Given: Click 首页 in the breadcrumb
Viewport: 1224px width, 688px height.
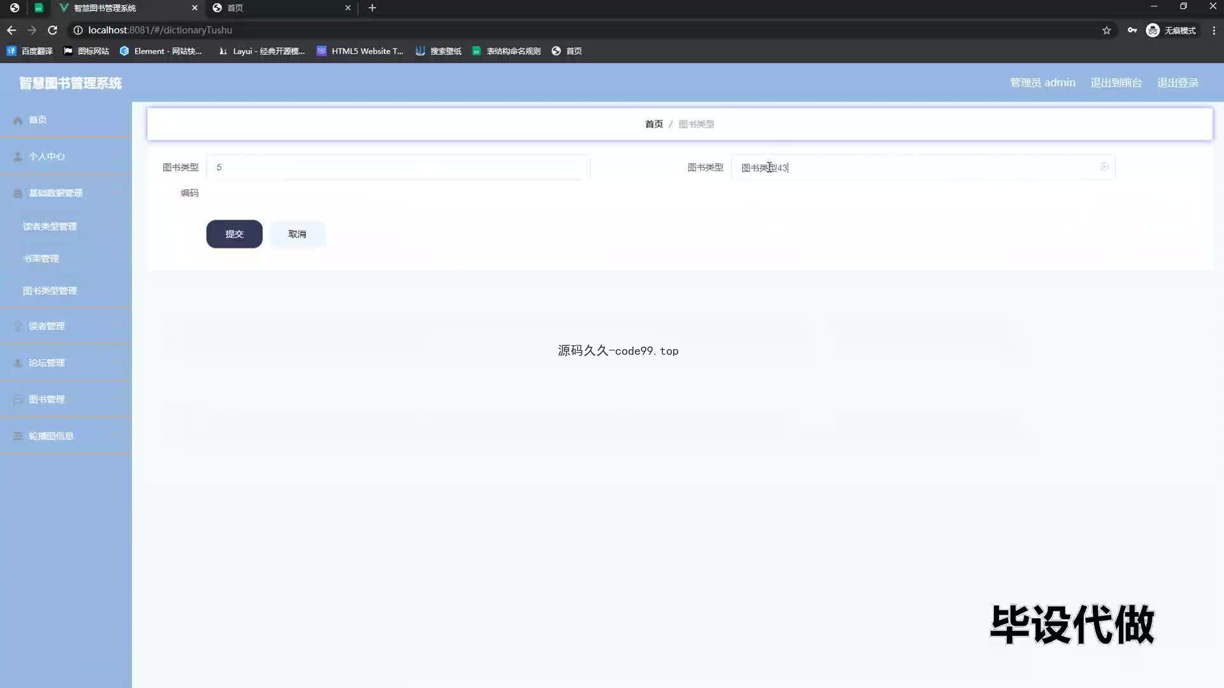Looking at the screenshot, I should pos(653,124).
